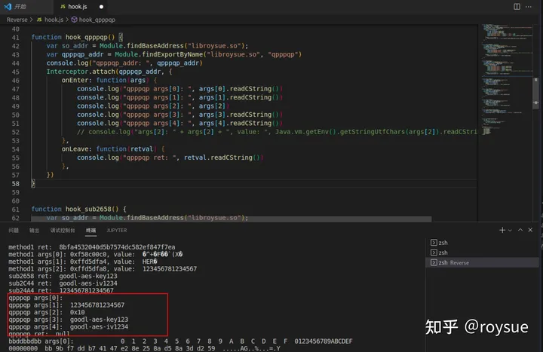Click line number 58 in the gutter
Image resolution: width=543 pixels, height=352 pixels.
point(16,183)
